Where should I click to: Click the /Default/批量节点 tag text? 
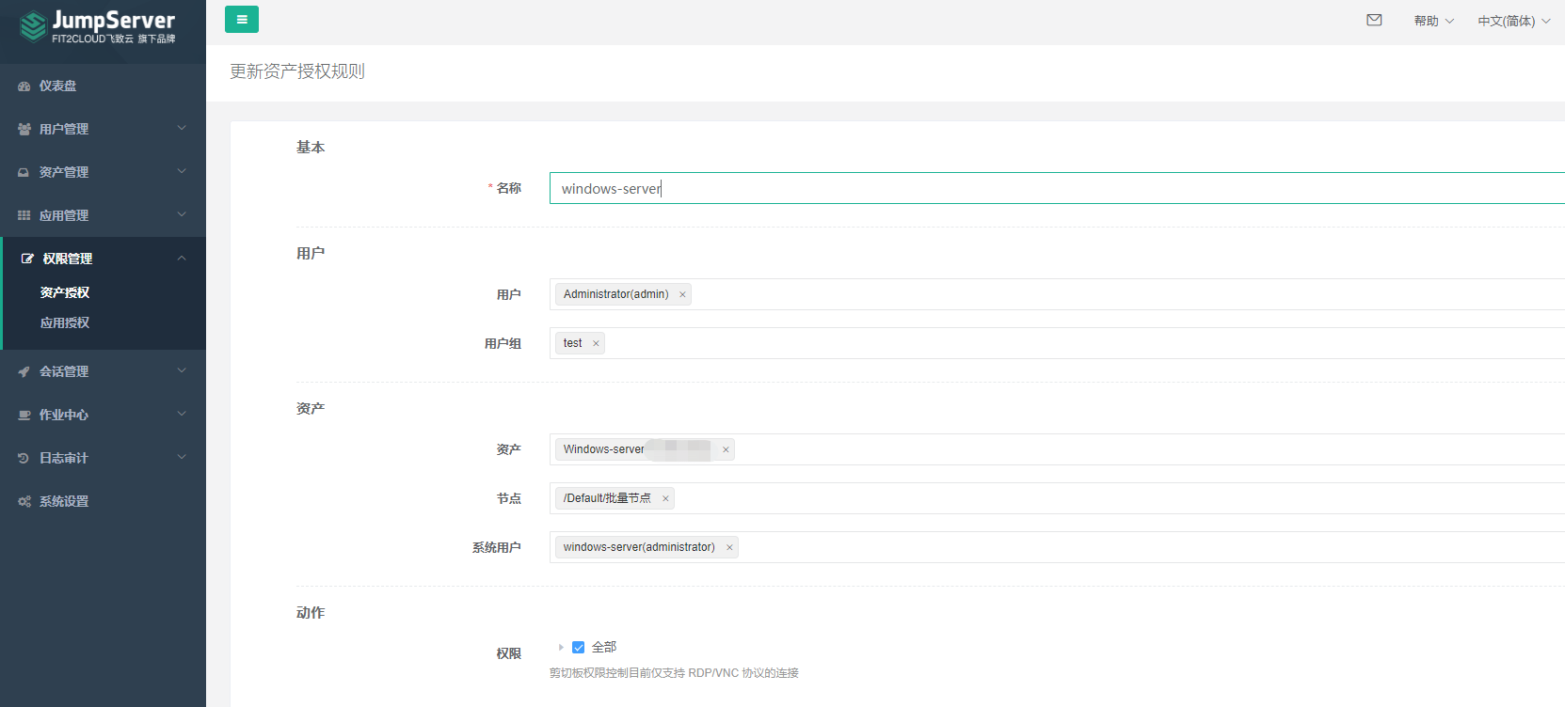click(607, 498)
